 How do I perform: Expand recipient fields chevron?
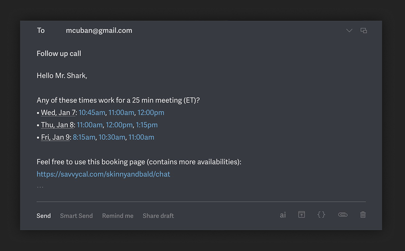tap(349, 31)
